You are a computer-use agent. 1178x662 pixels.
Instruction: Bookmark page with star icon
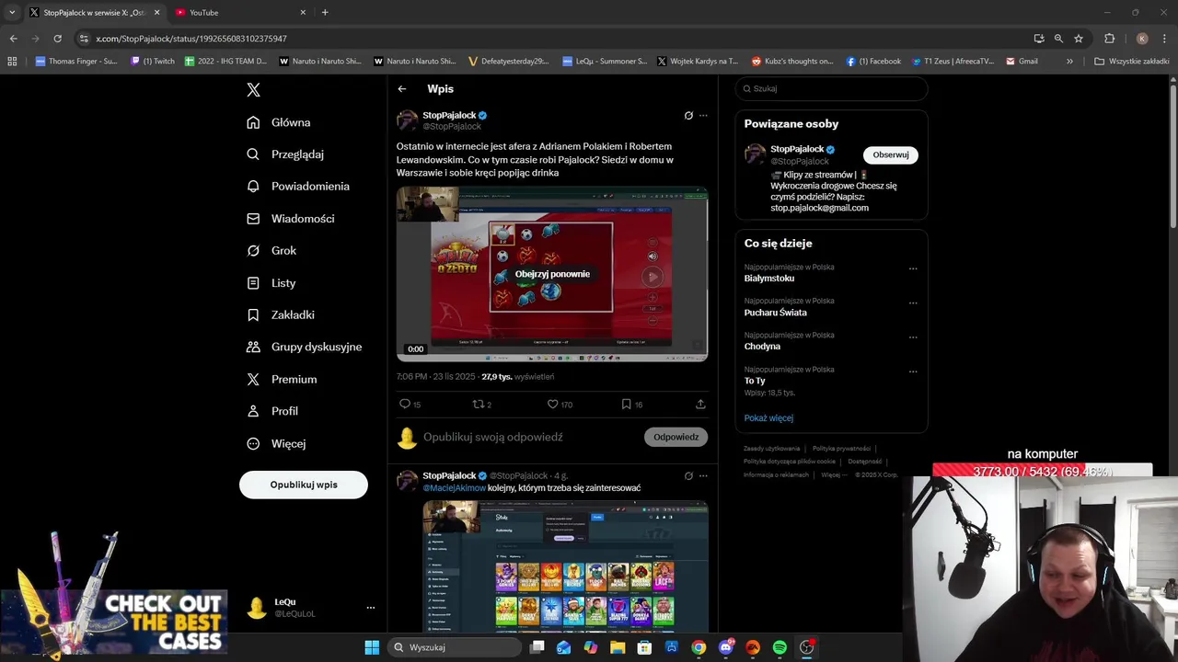(x=1079, y=39)
